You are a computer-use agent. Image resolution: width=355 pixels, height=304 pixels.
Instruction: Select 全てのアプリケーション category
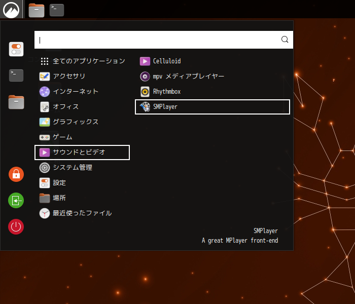[x=82, y=61]
